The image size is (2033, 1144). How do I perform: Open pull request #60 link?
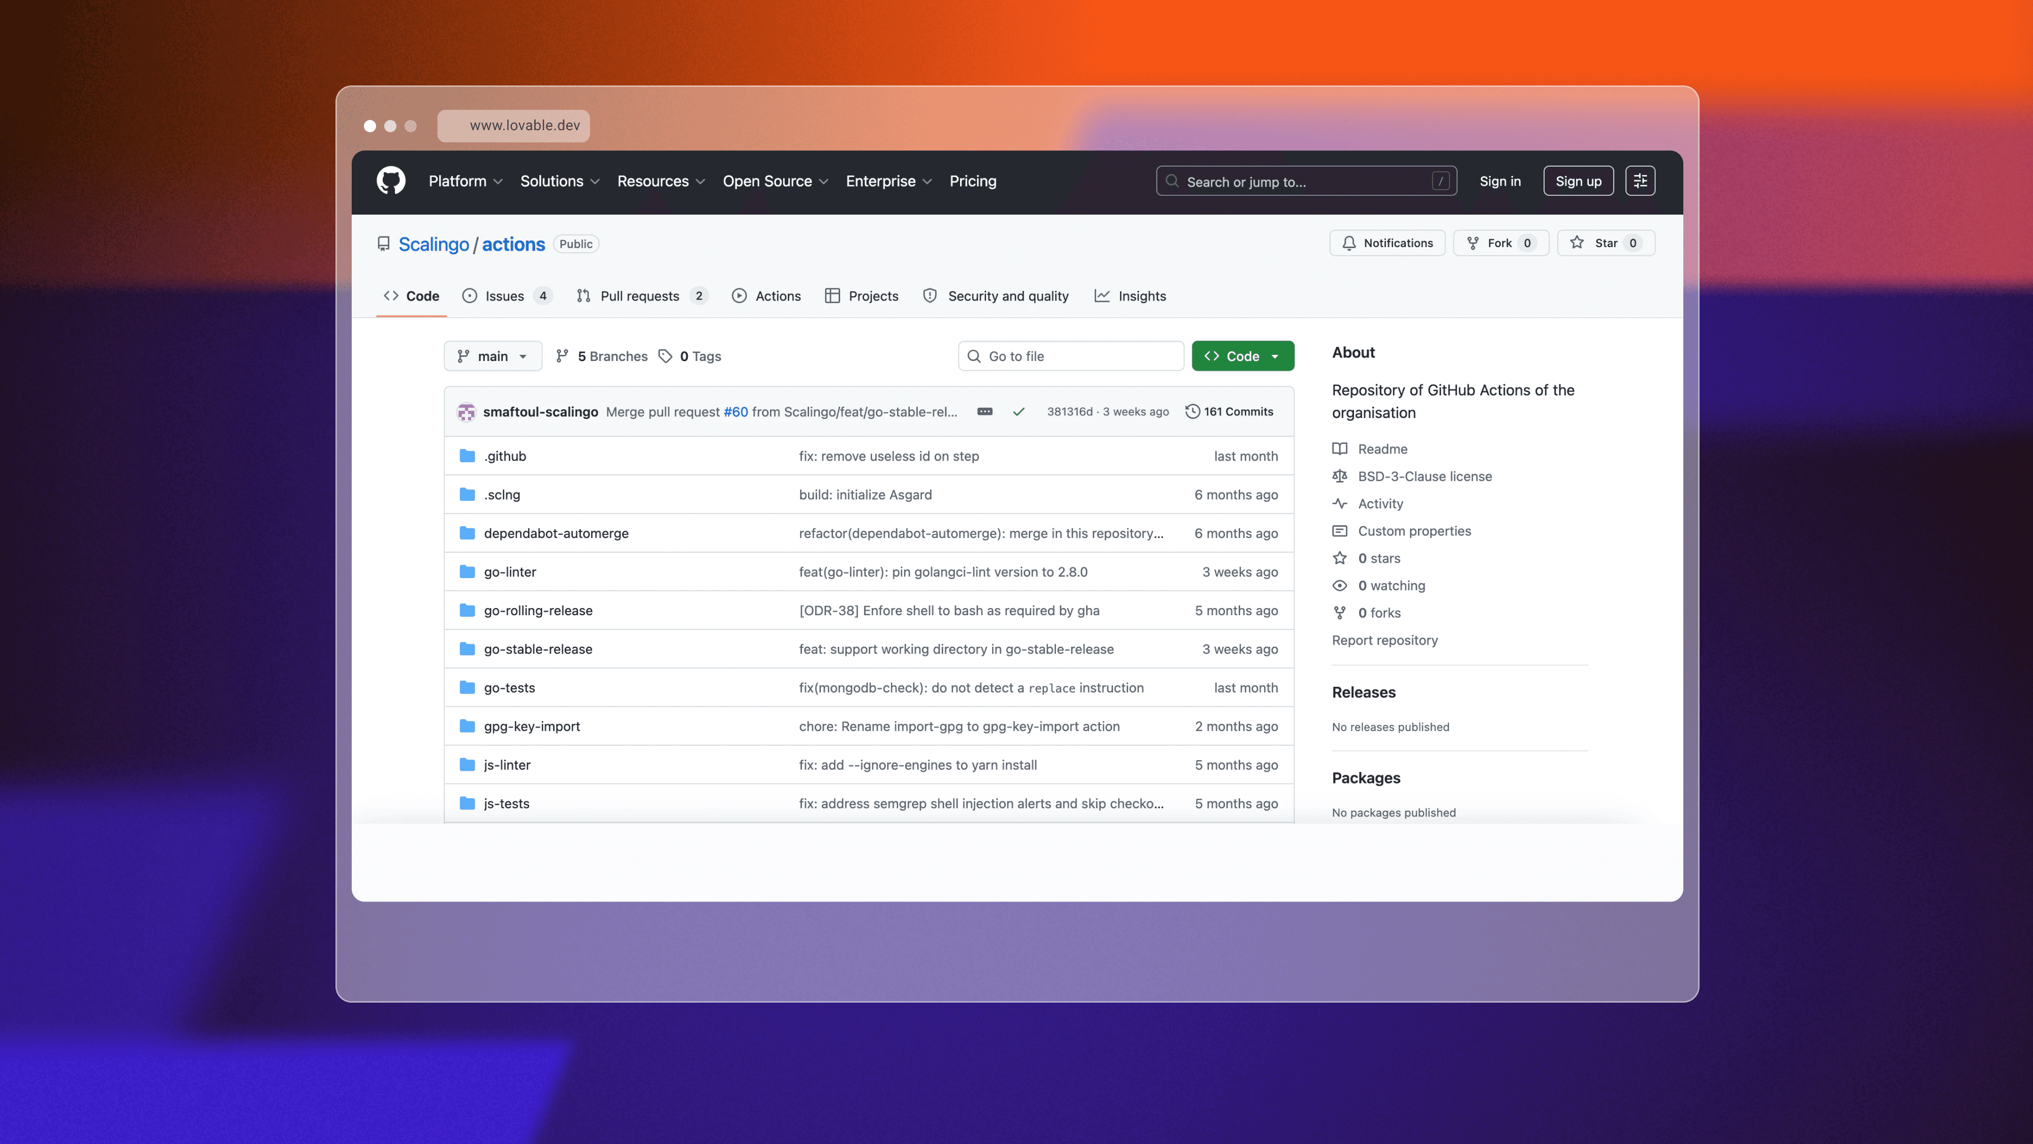[735, 411]
